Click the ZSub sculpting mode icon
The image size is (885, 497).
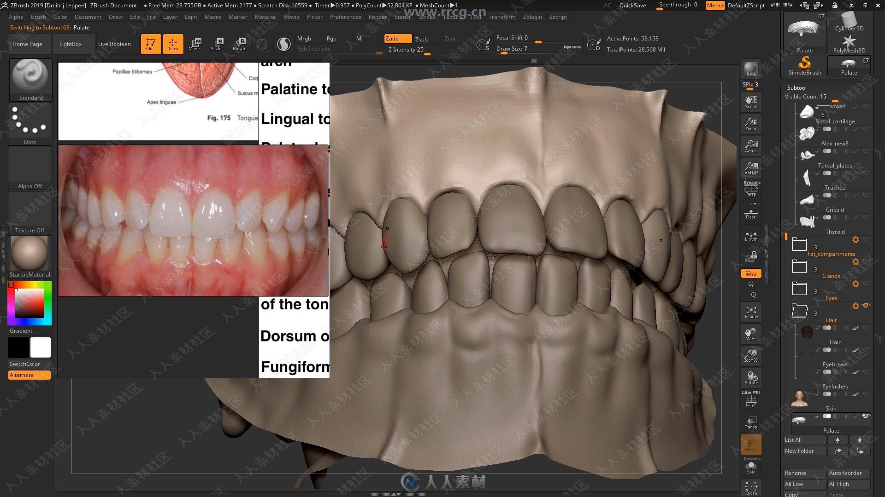click(421, 38)
